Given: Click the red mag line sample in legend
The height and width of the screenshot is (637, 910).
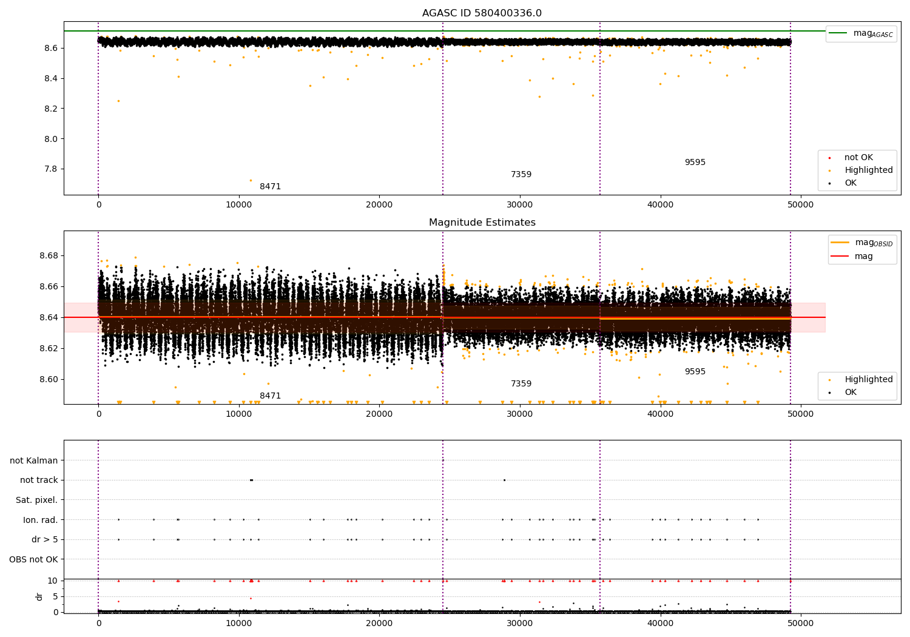Looking at the screenshot, I should coord(840,257).
